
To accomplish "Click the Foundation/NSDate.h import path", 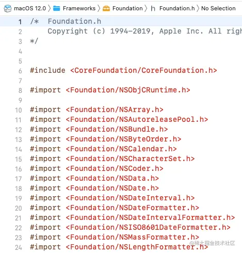I will 112,188.
